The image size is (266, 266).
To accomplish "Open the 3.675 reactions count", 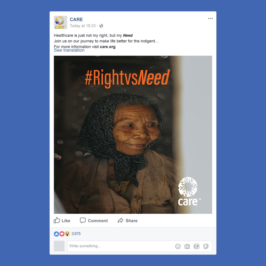I will [x=76, y=234].
